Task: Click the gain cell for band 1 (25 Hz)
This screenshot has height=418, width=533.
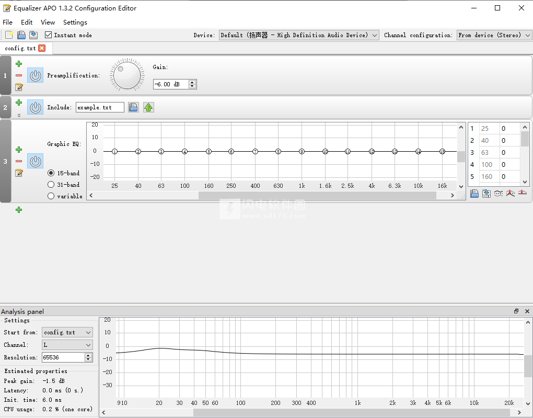Action: click(509, 128)
